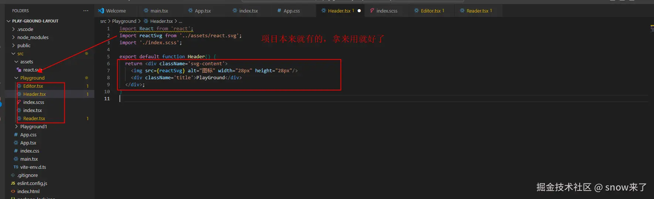The width and height of the screenshot is (654, 199).
Task: Click the git icon beside .gitignore
Action: pyautogui.click(x=13, y=175)
